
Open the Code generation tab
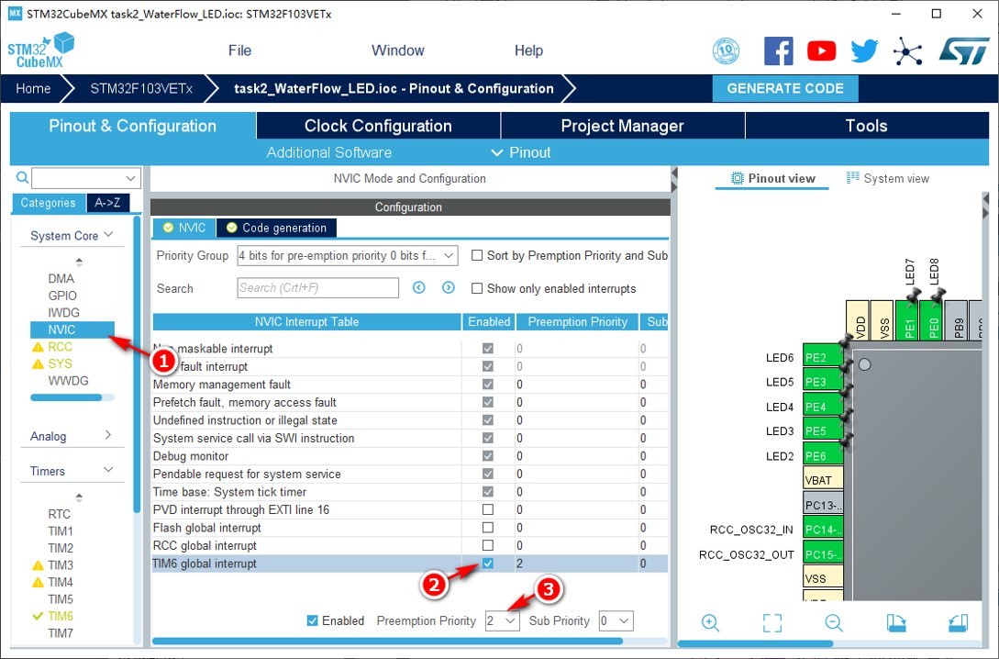coord(276,228)
